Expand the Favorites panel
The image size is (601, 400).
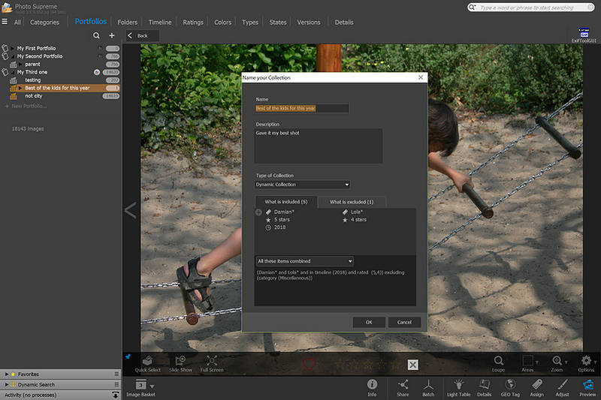[x=7, y=374]
